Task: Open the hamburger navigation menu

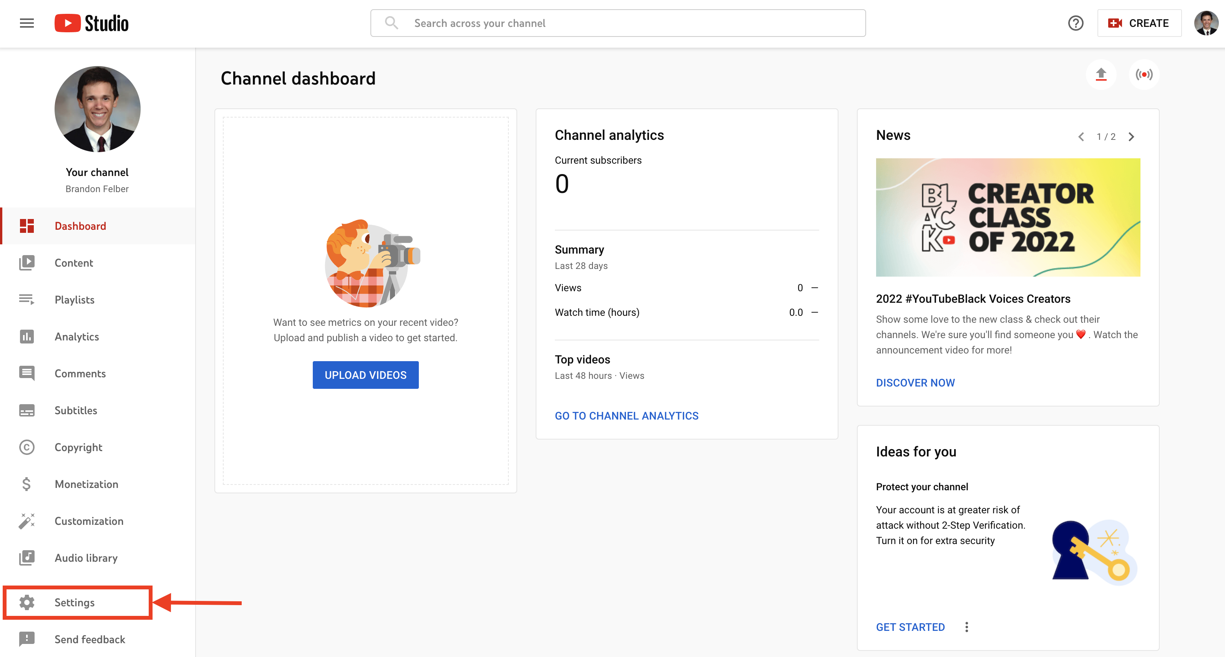Action: (27, 23)
